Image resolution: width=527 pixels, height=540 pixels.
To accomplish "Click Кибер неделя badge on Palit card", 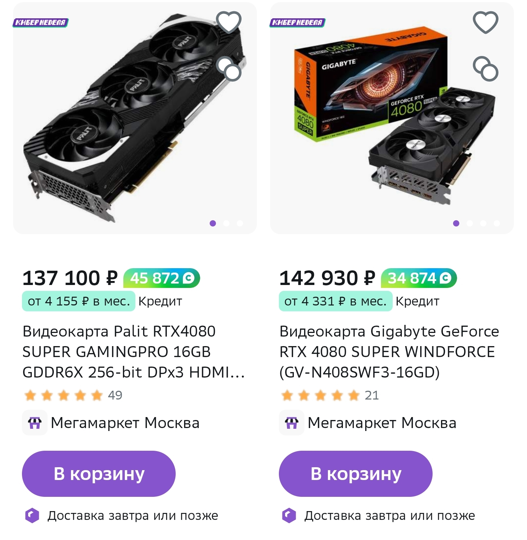I will (x=41, y=23).
